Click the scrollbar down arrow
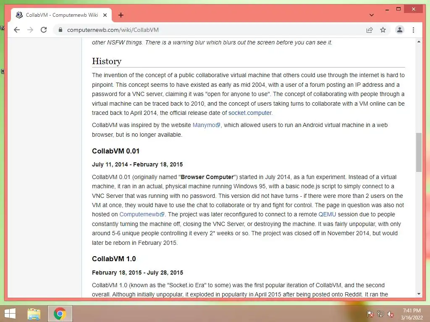Viewport: 430px width, 322px height. 419,294
